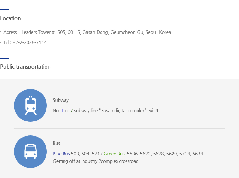Click the Public transportation heading
The image size is (239, 178).
pyautogui.click(x=25, y=67)
